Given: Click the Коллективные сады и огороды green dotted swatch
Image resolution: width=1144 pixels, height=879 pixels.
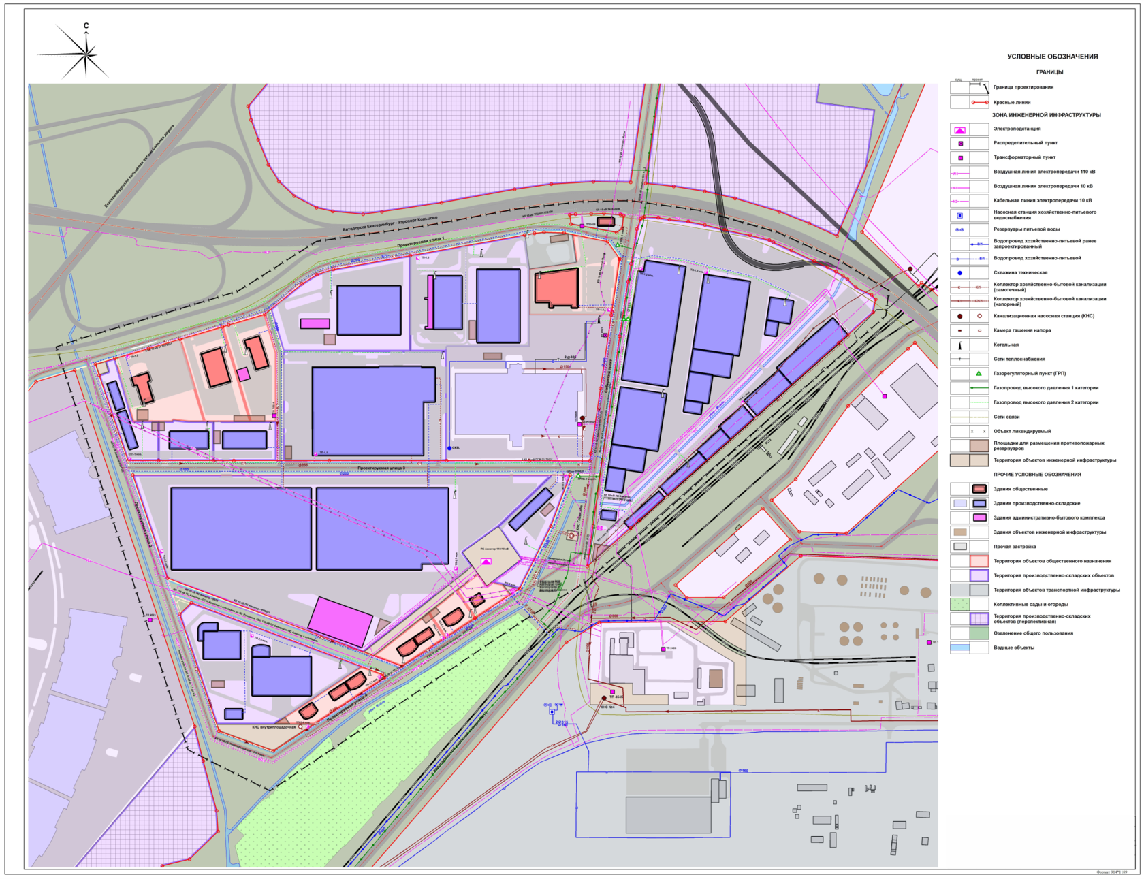Looking at the screenshot, I should (960, 605).
